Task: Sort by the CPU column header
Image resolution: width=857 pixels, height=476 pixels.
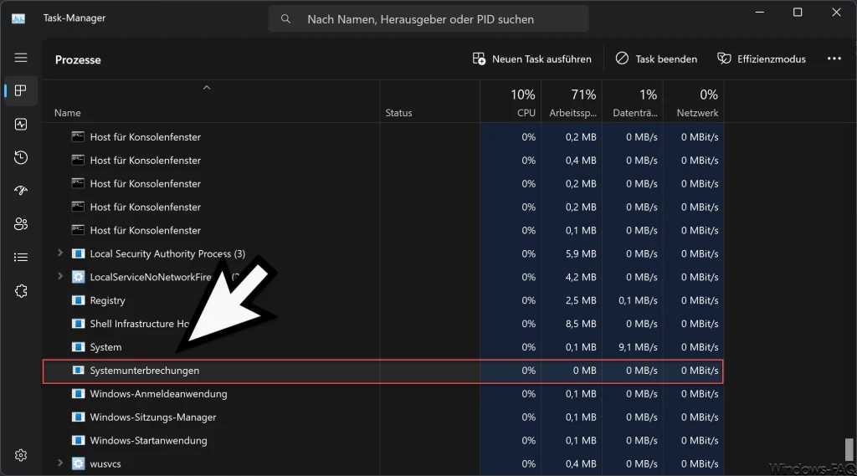Action: pos(526,113)
